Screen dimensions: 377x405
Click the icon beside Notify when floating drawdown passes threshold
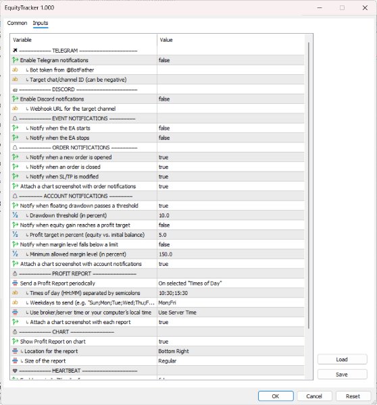16,206
